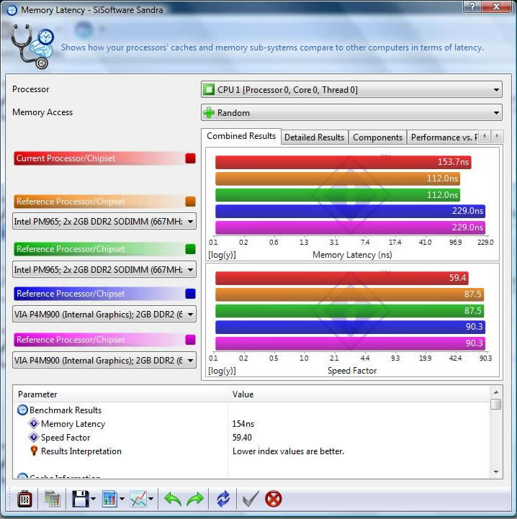Click the green forward arrow icon
This screenshot has height=519, width=517.
tap(195, 499)
